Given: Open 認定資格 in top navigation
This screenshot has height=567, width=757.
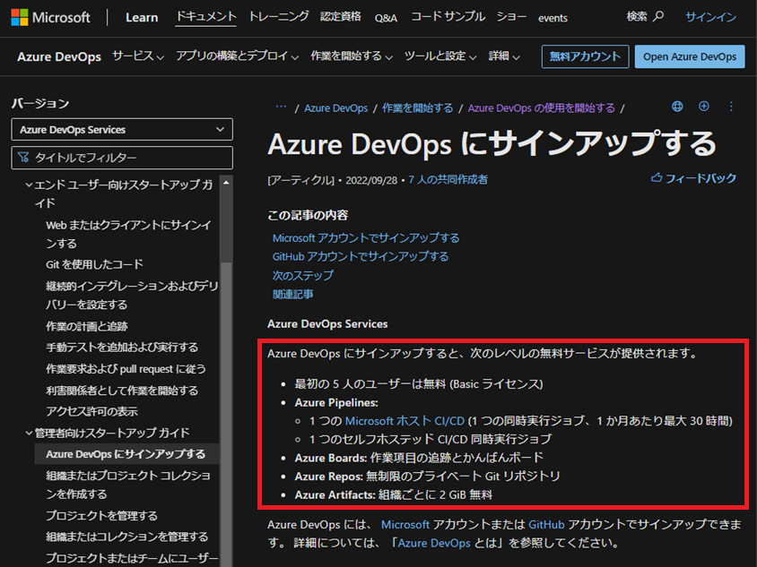Looking at the screenshot, I should [x=340, y=17].
